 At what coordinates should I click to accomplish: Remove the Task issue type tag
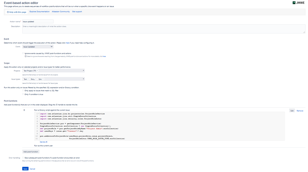[x=28, y=79]
